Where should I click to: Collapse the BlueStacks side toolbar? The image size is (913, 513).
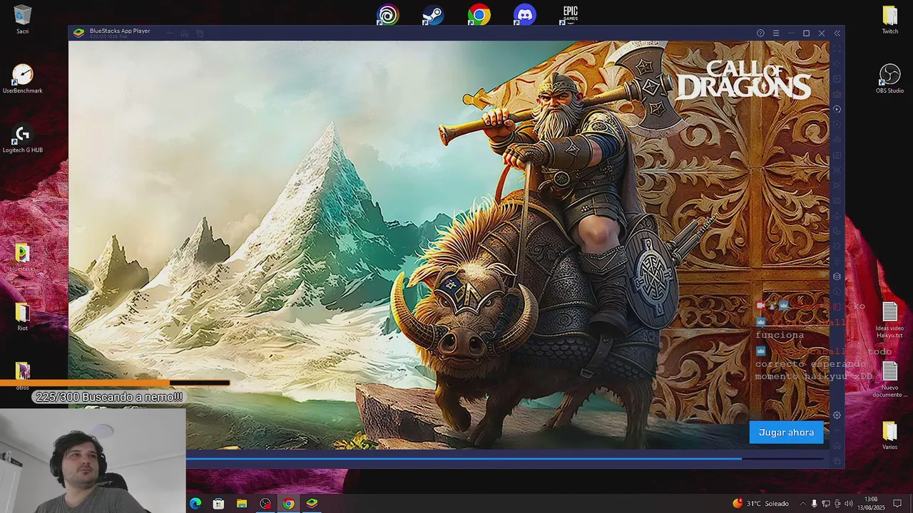837,33
